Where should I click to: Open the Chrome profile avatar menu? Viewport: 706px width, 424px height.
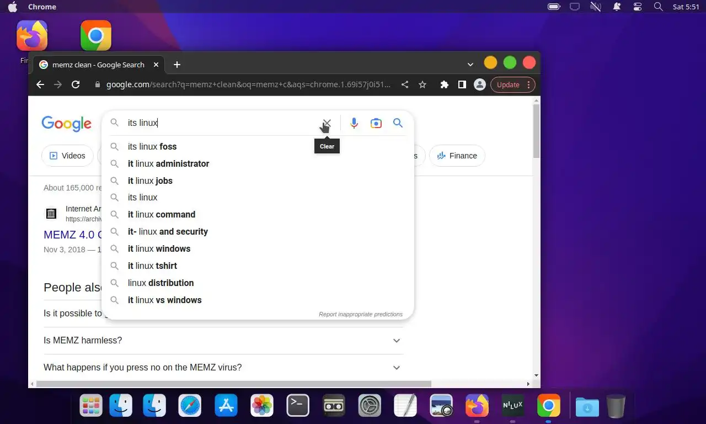point(480,84)
